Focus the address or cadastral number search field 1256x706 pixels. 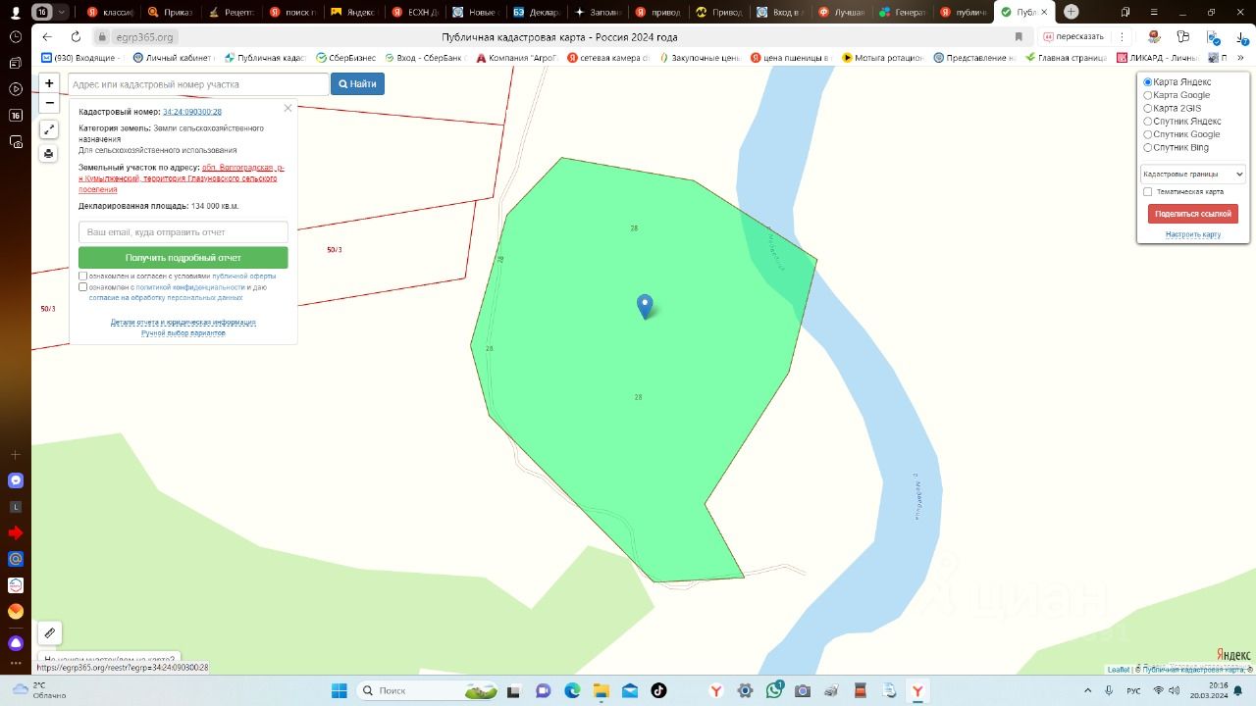click(198, 84)
